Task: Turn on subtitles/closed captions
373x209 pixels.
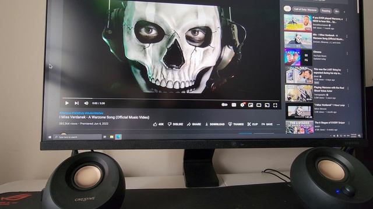Action: click(234, 105)
